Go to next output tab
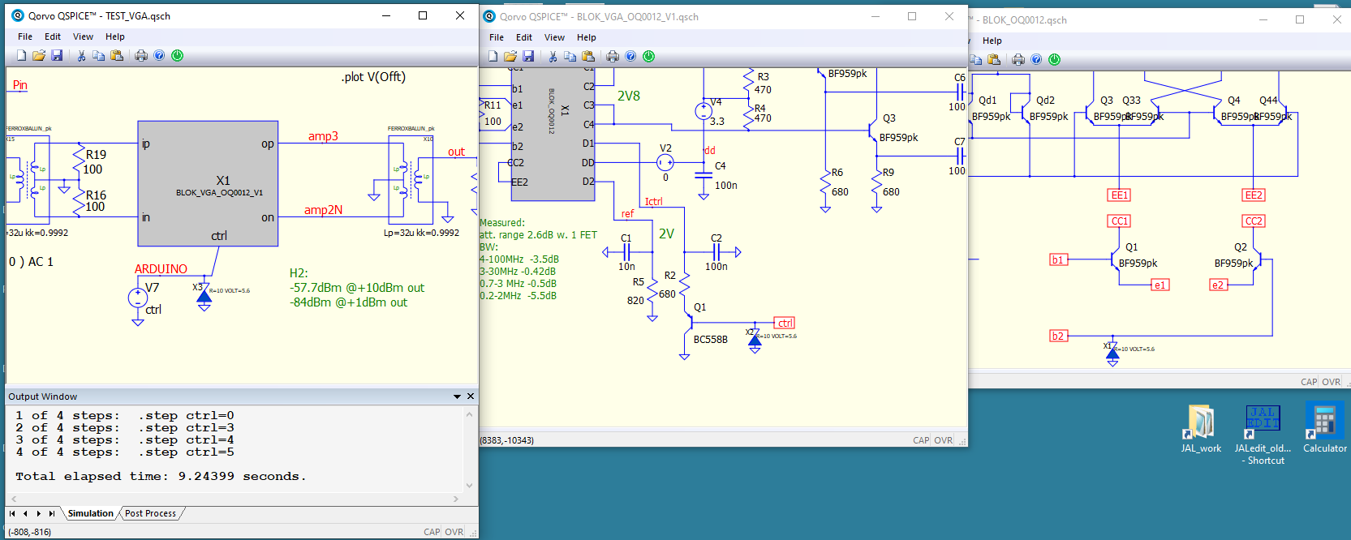 38,513
